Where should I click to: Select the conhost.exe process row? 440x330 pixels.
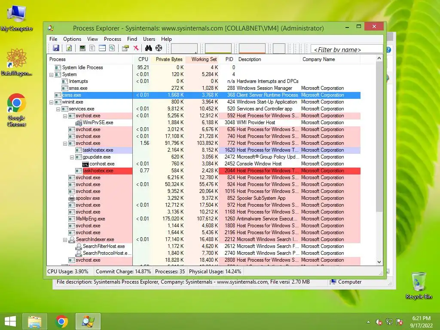point(204,164)
